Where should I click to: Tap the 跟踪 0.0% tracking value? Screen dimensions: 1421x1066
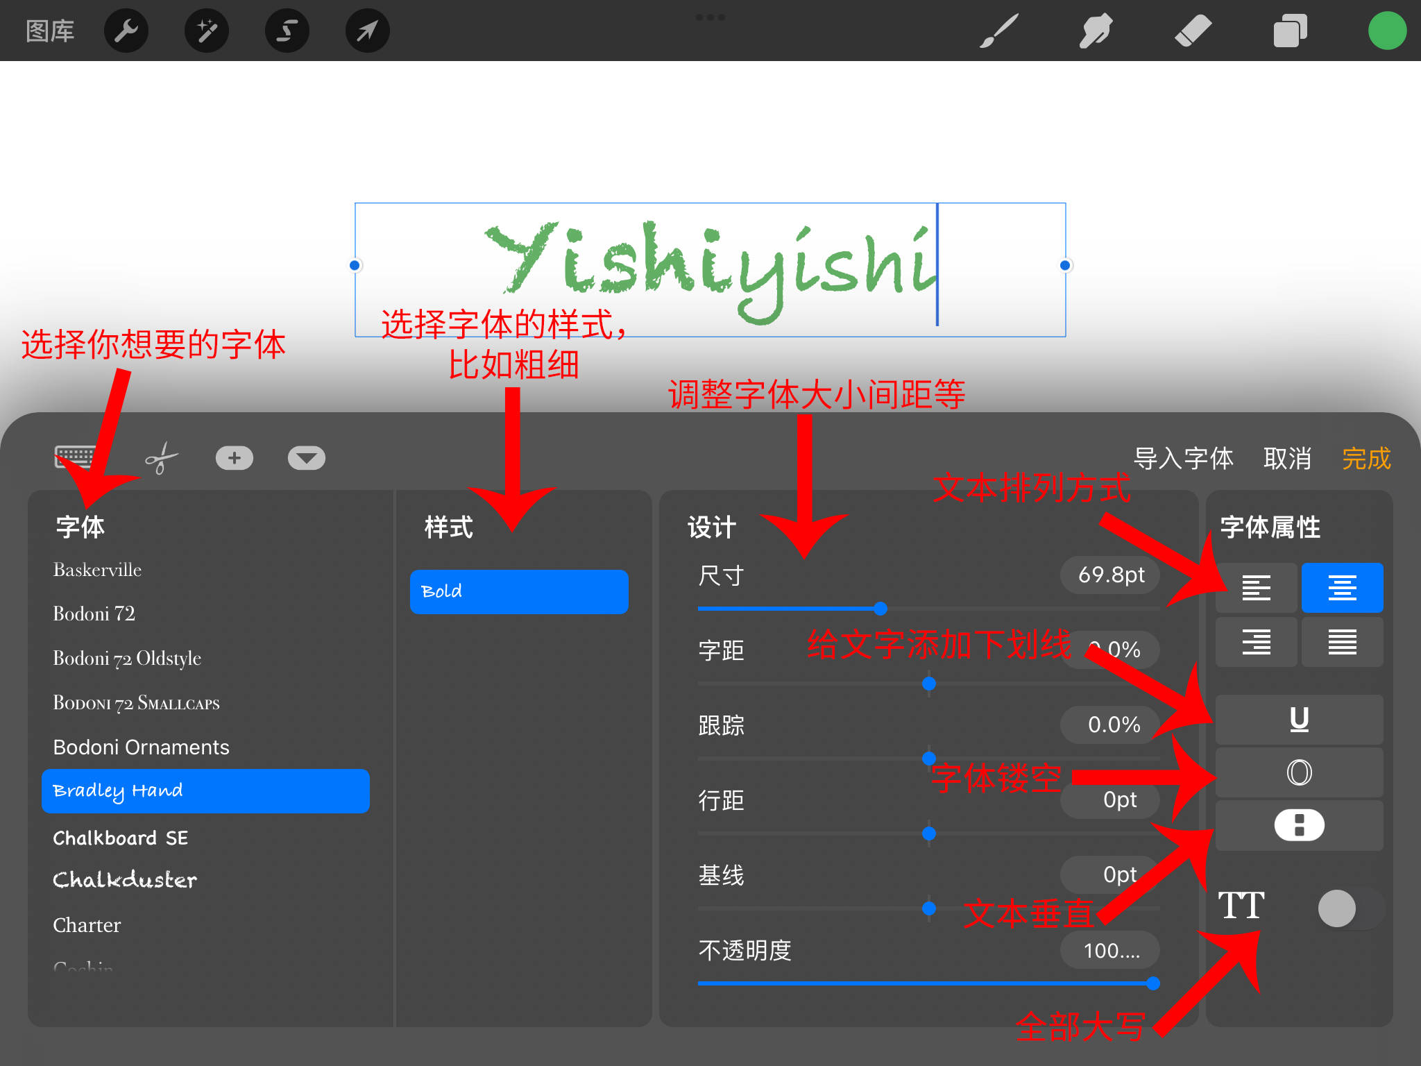click(1110, 725)
